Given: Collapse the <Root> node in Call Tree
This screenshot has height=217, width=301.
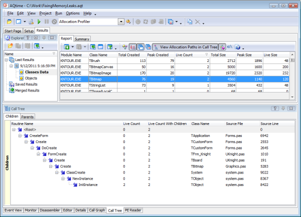Looking at the screenshot, I should pos(14,129).
